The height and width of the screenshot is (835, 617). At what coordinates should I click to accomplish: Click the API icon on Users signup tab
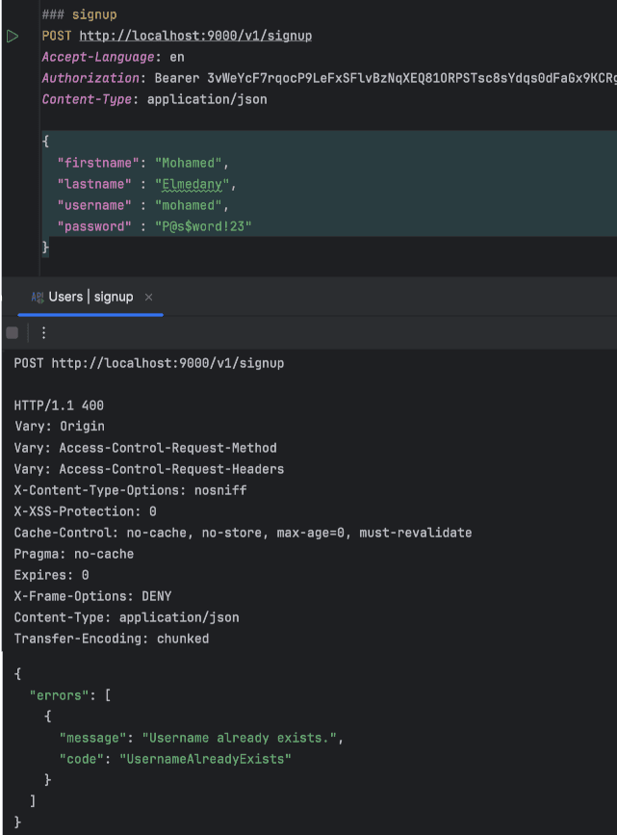tap(37, 298)
